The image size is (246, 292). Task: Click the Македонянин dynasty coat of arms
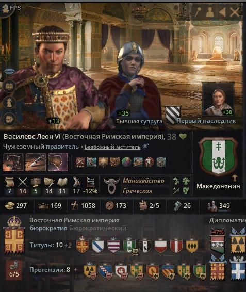coord(218,157)
